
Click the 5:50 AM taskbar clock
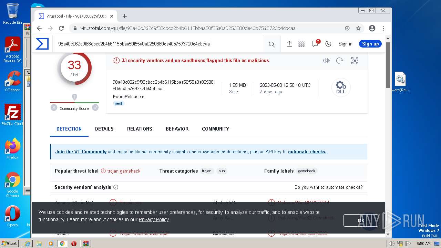tap(423, 244)
